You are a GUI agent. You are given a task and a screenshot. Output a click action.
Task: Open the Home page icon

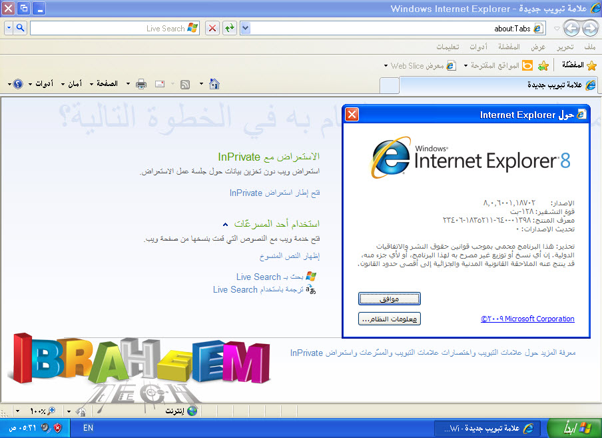click(214, 84)
